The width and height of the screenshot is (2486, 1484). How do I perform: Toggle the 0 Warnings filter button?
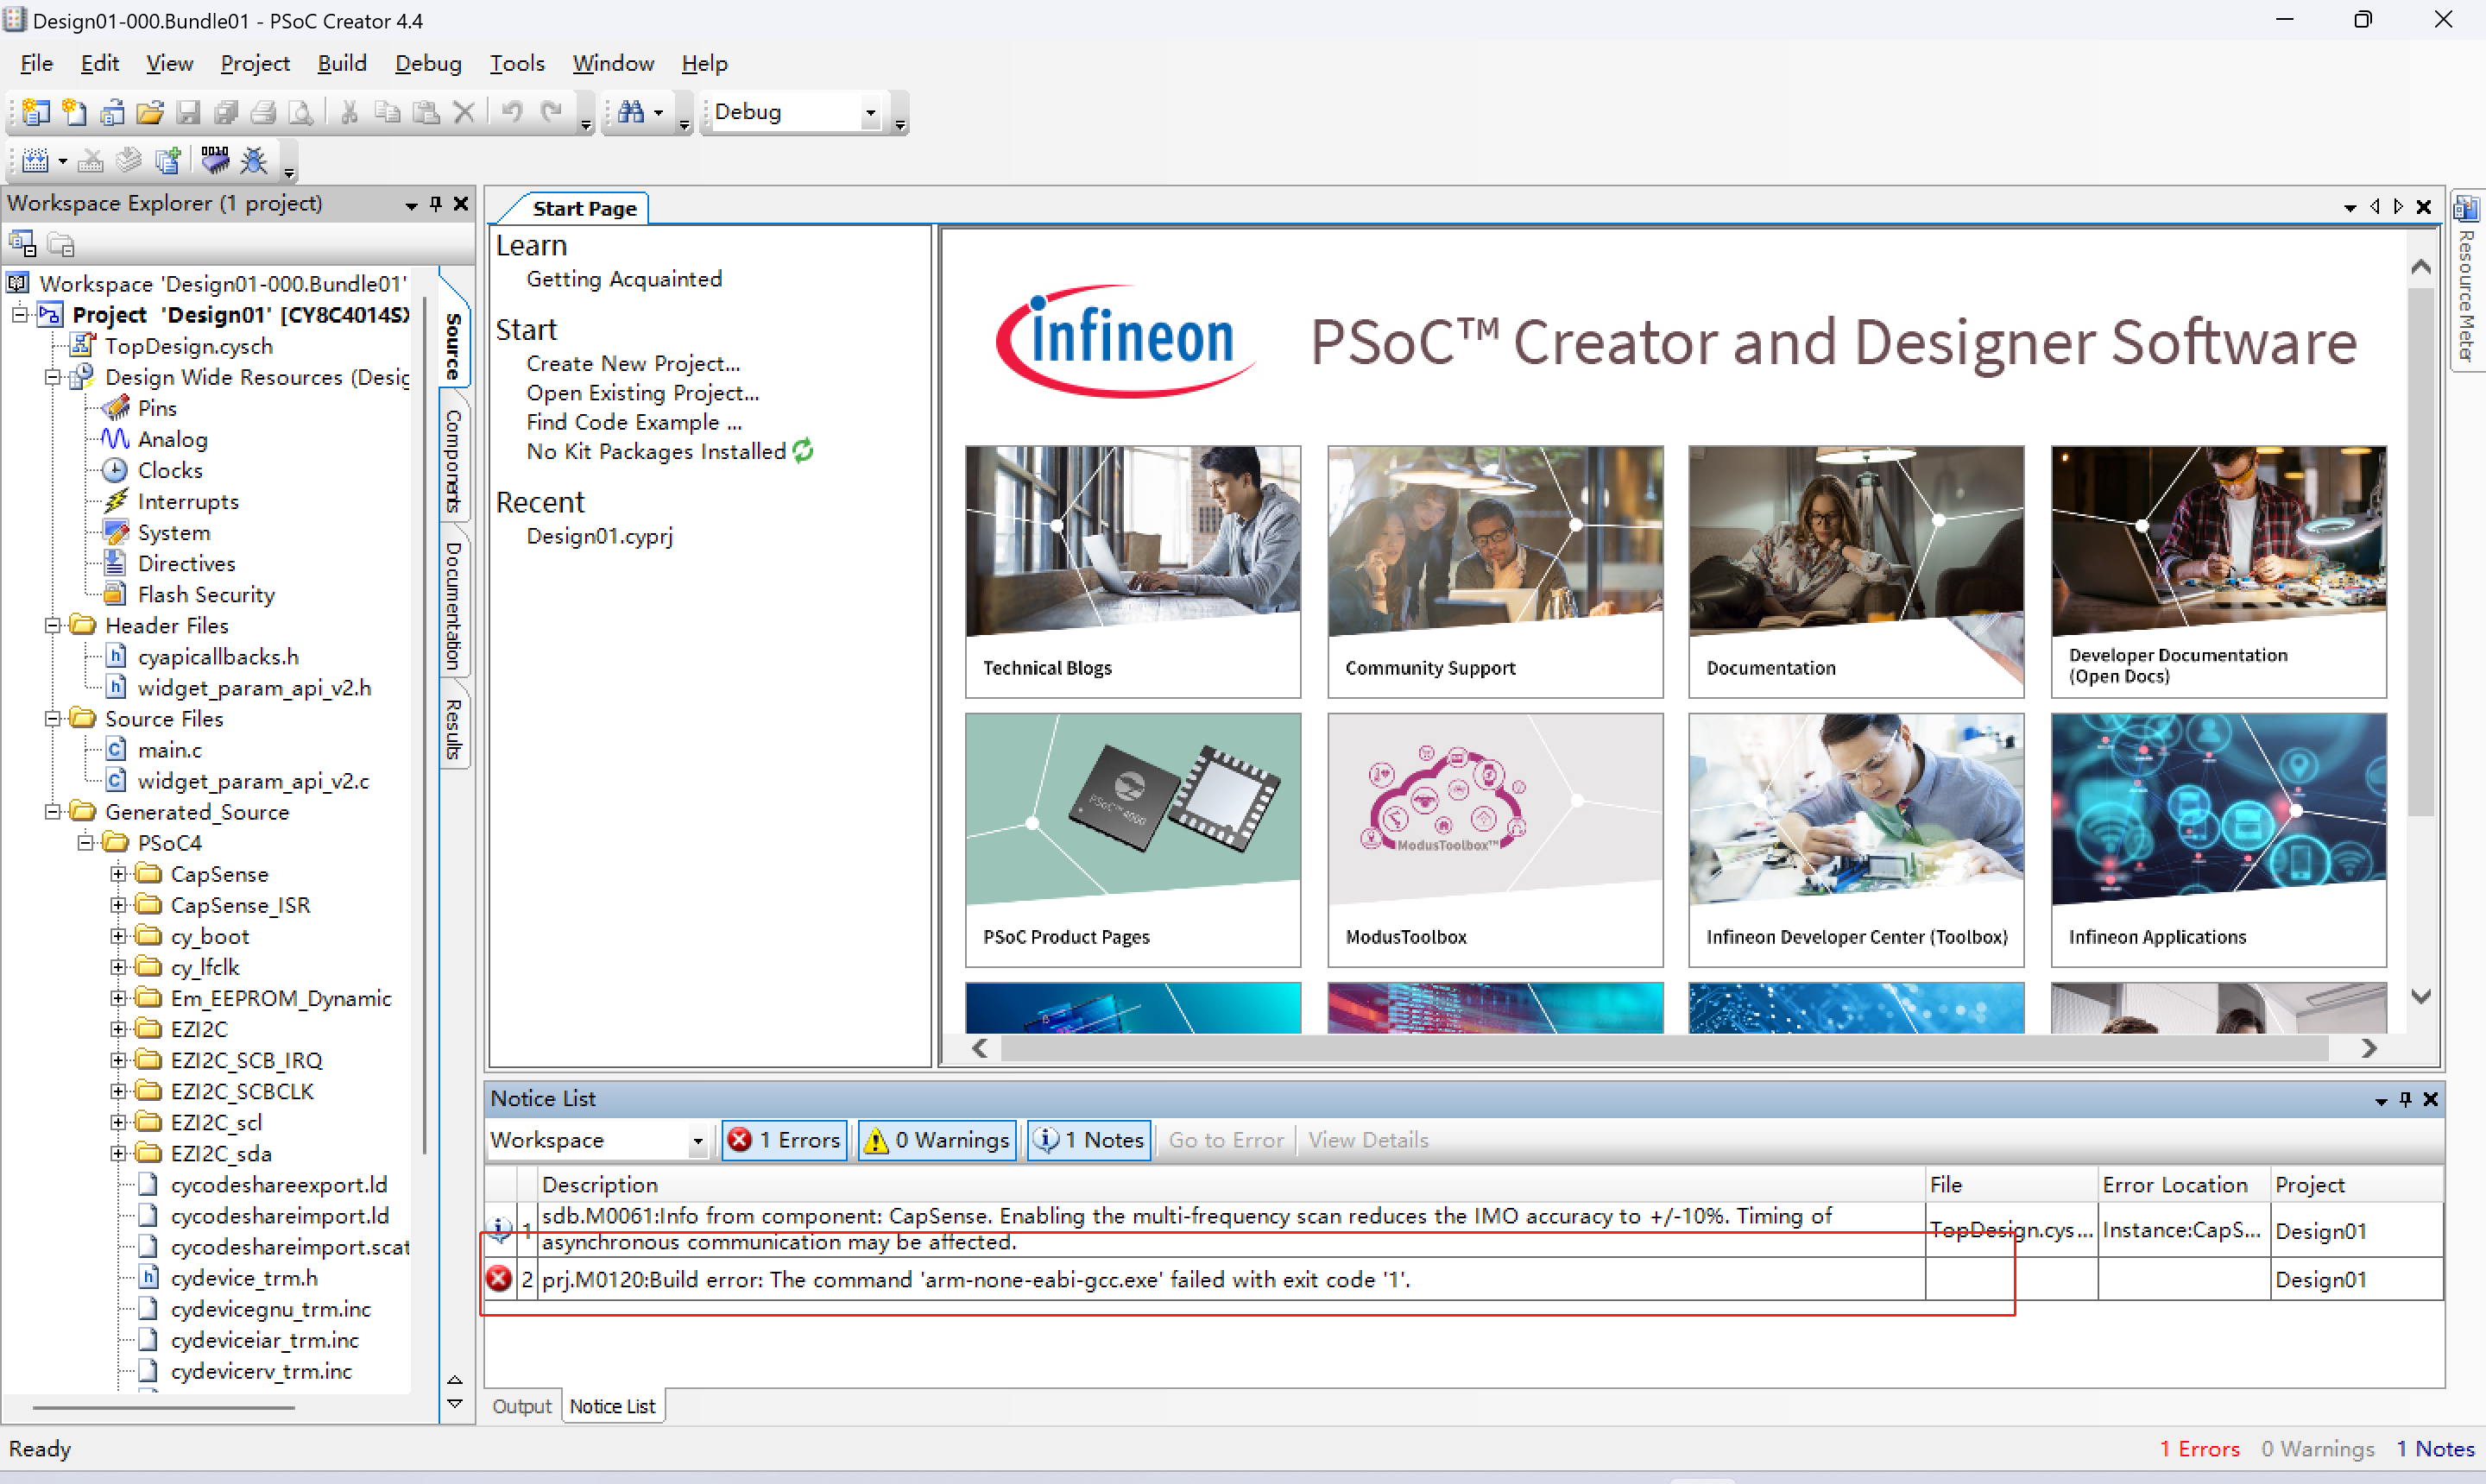tap(937, 1140)
